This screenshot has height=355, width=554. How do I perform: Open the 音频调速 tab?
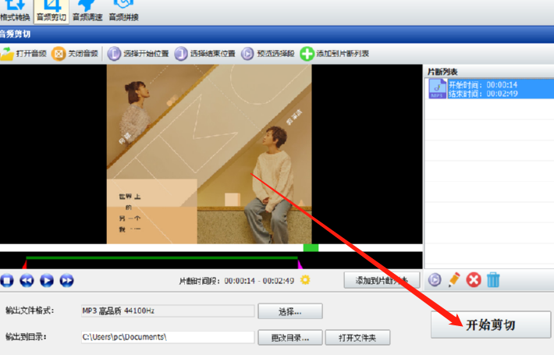point(87,11)
